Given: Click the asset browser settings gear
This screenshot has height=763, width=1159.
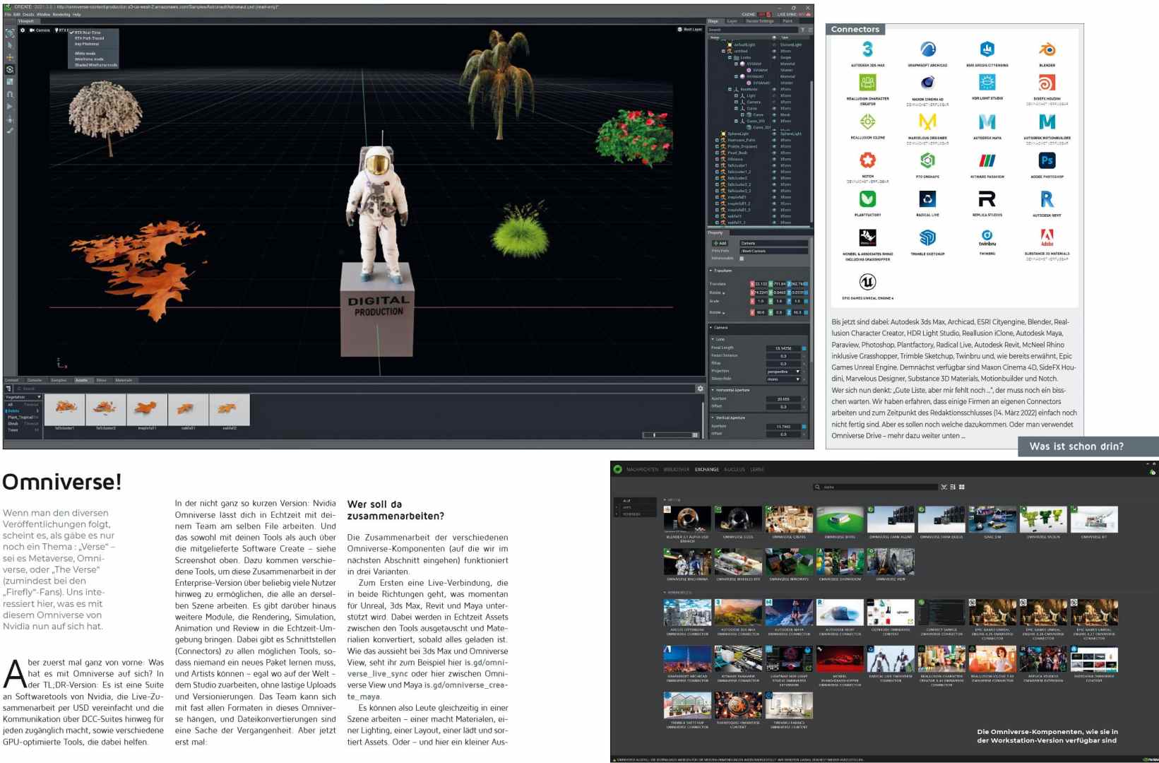Looking at the screenshot, I should click(x=700, y=389).
